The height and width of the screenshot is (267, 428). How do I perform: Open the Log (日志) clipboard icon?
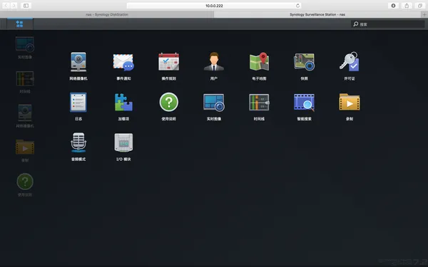(x=78, y=102)
